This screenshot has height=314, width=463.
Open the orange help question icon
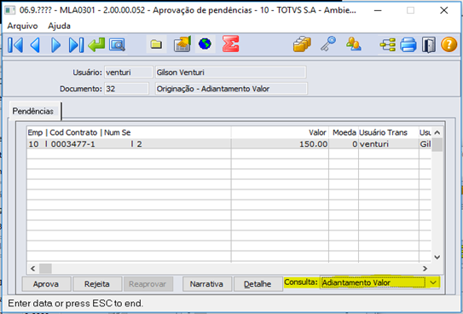(x=449, y=44)
